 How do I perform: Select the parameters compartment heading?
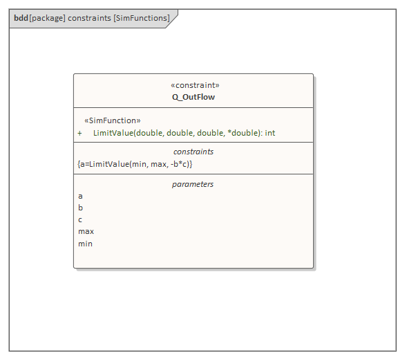tap(193, 184)
